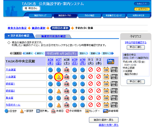Open the 4/30 (月) date link
Image resolution: width=154 pixels, height=129 pixels.
click(83, 62)
